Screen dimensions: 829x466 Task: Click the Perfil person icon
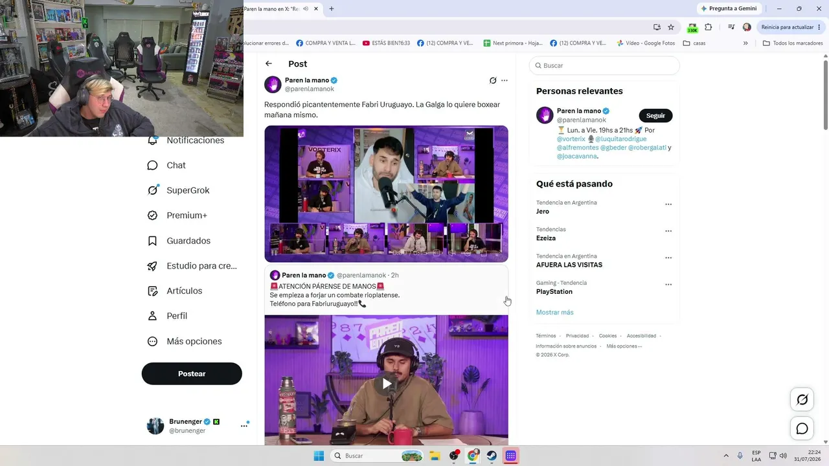[x=153, y=316]
